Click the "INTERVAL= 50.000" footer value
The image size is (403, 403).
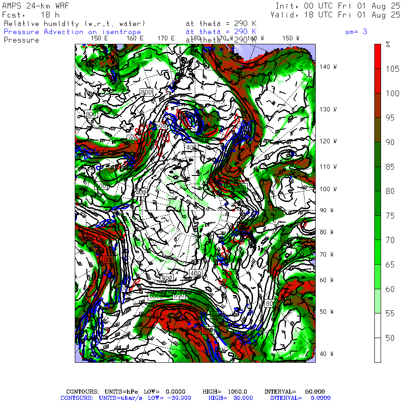pyautogui.click(x=295, y=392)
